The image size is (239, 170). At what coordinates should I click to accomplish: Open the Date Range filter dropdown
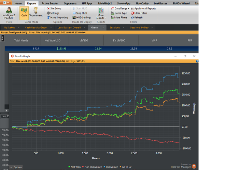pos(120,8)
